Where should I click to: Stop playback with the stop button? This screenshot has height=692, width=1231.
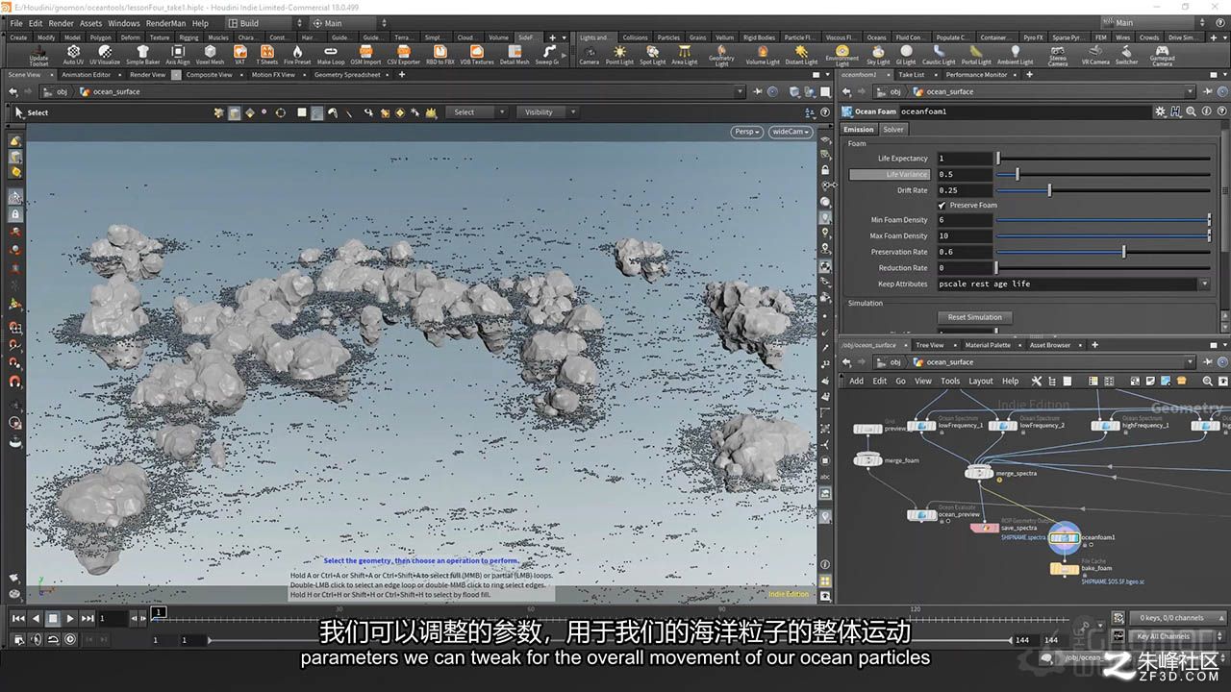click(x=53, y=618)
